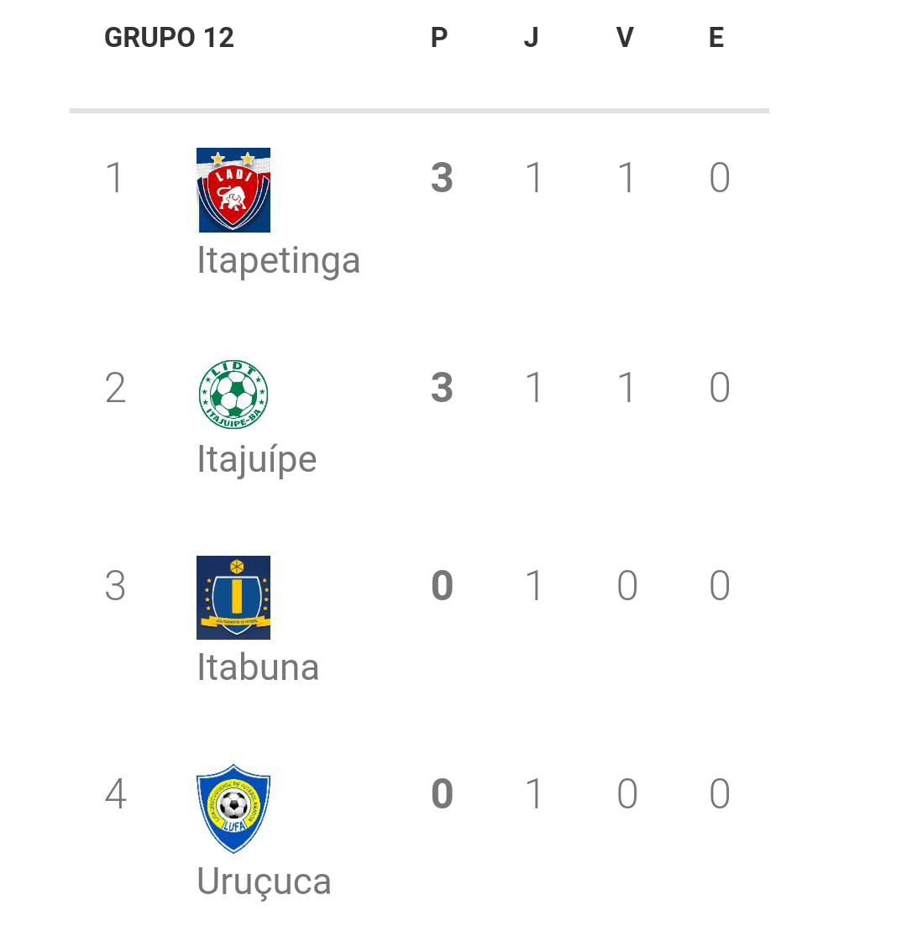Open the Itapetinga team name link
The width and height of the screenshot is (907, 931).
[279, 260]
